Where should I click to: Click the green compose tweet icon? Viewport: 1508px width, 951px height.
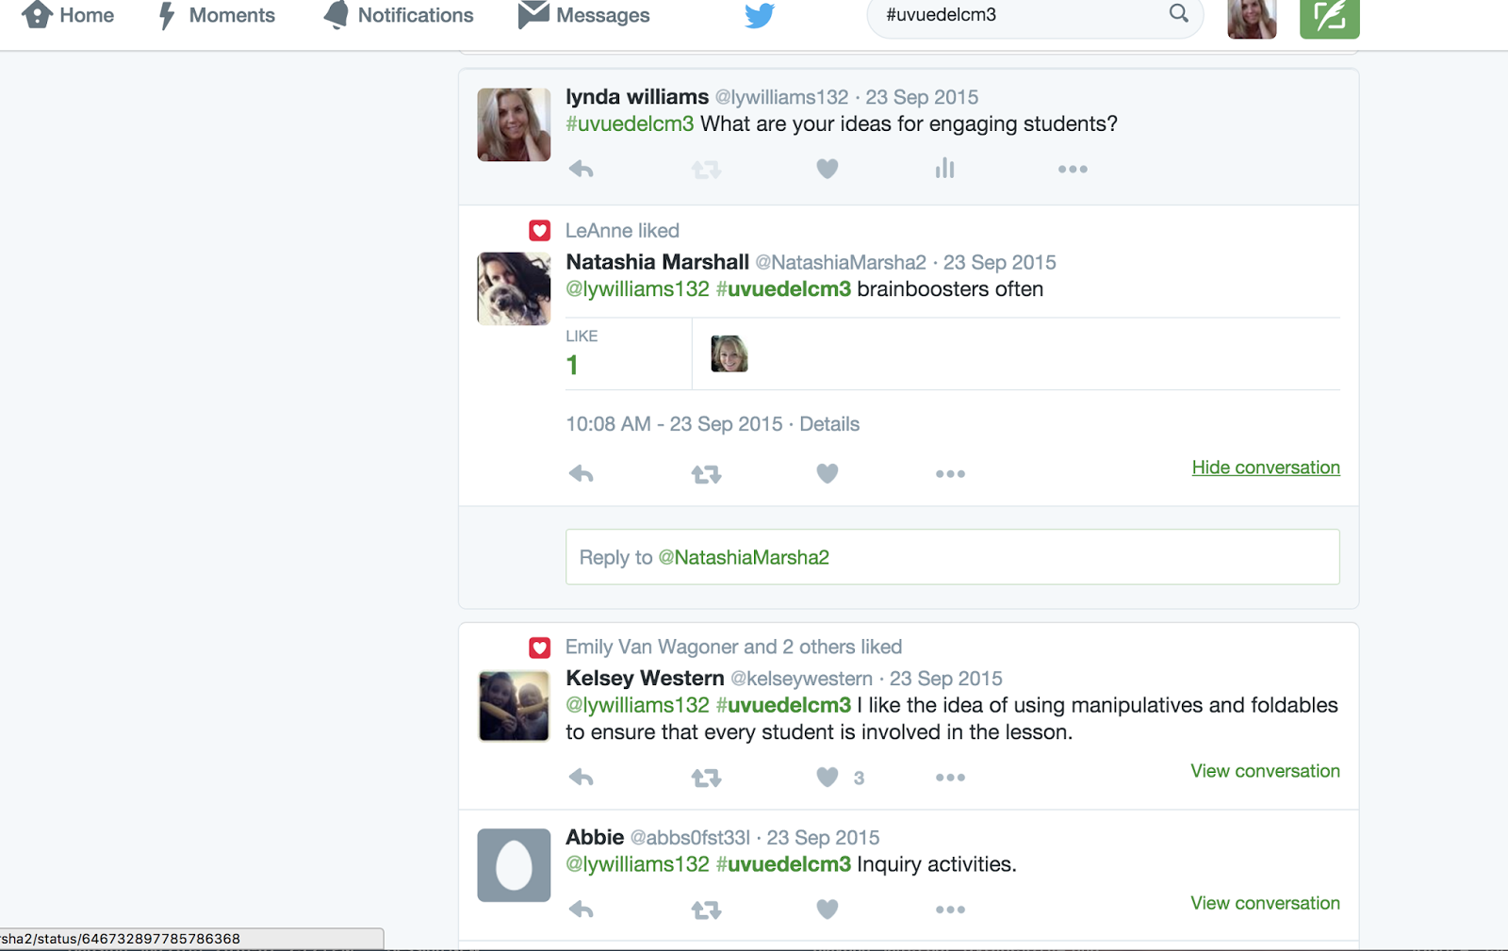point(1329,17)
